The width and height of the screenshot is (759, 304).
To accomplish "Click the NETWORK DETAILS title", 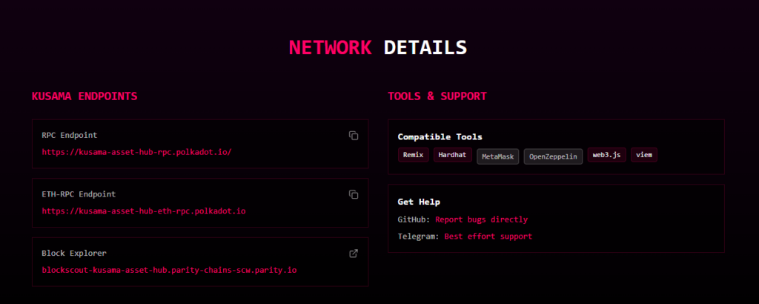I will pos(377,47).
